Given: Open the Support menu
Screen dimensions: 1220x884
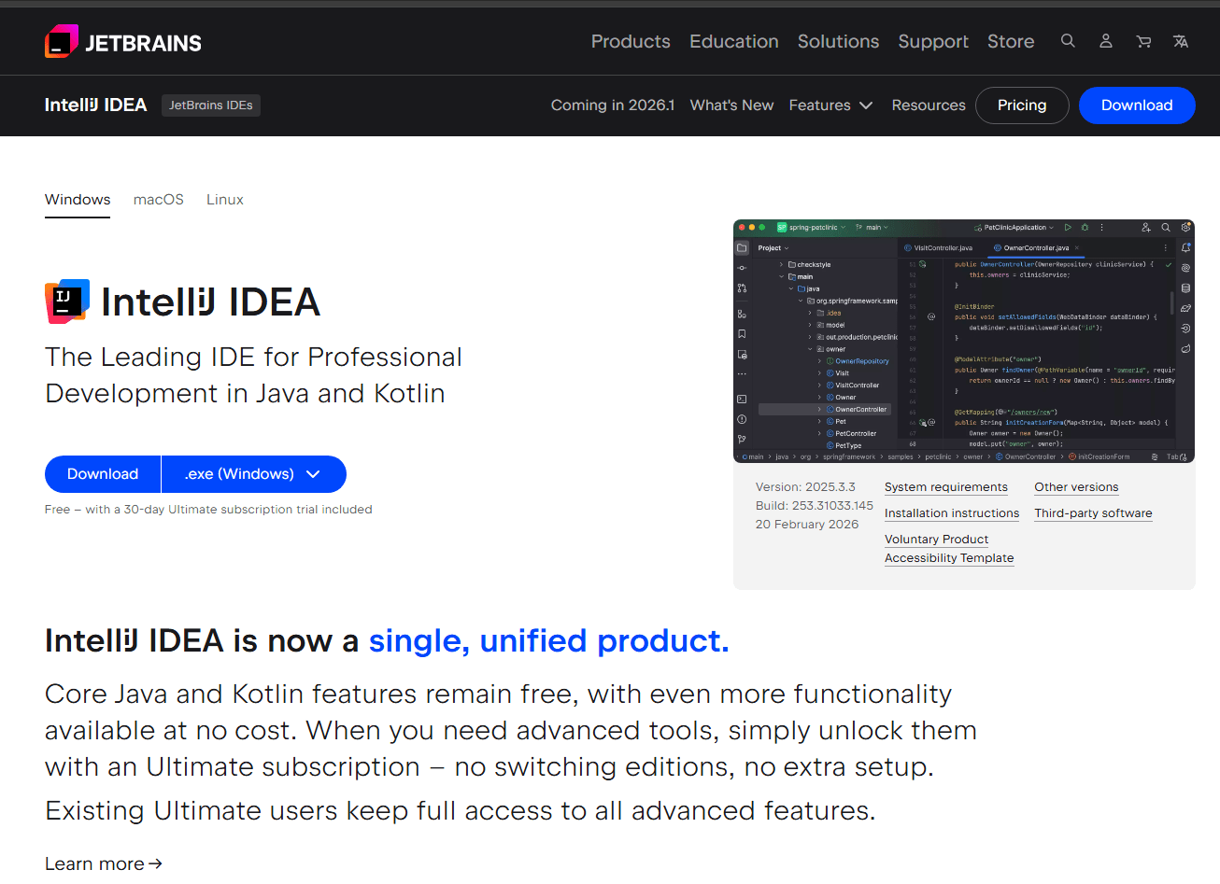Looking at the screenshot, I should coord(933,42).
